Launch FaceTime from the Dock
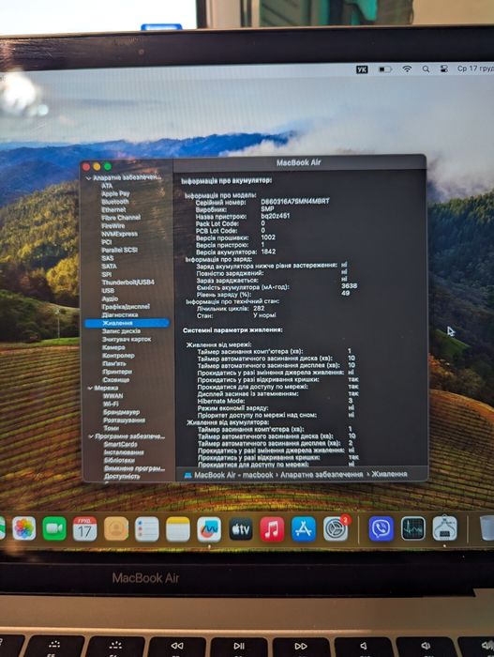 (x=54, y=528)
